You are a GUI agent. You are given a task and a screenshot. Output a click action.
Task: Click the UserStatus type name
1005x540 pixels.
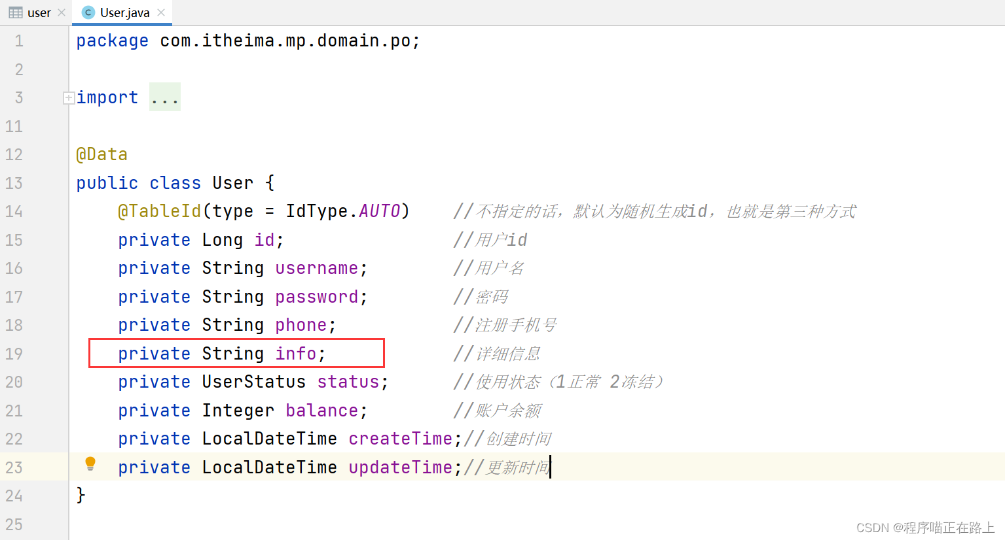coord(254,382)
